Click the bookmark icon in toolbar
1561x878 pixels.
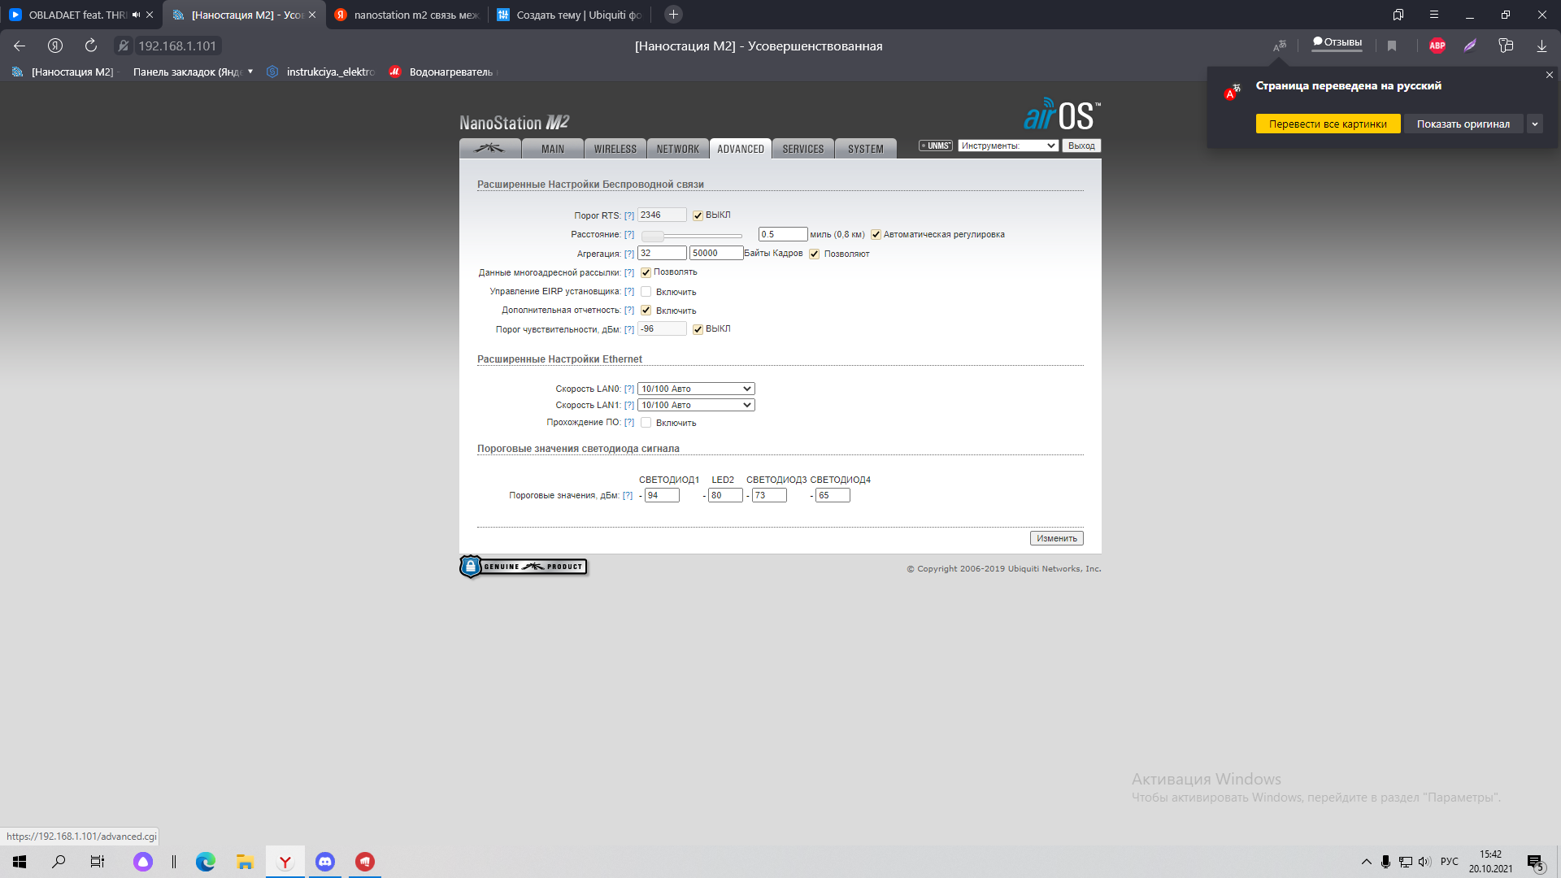(x=1392, y=46)
